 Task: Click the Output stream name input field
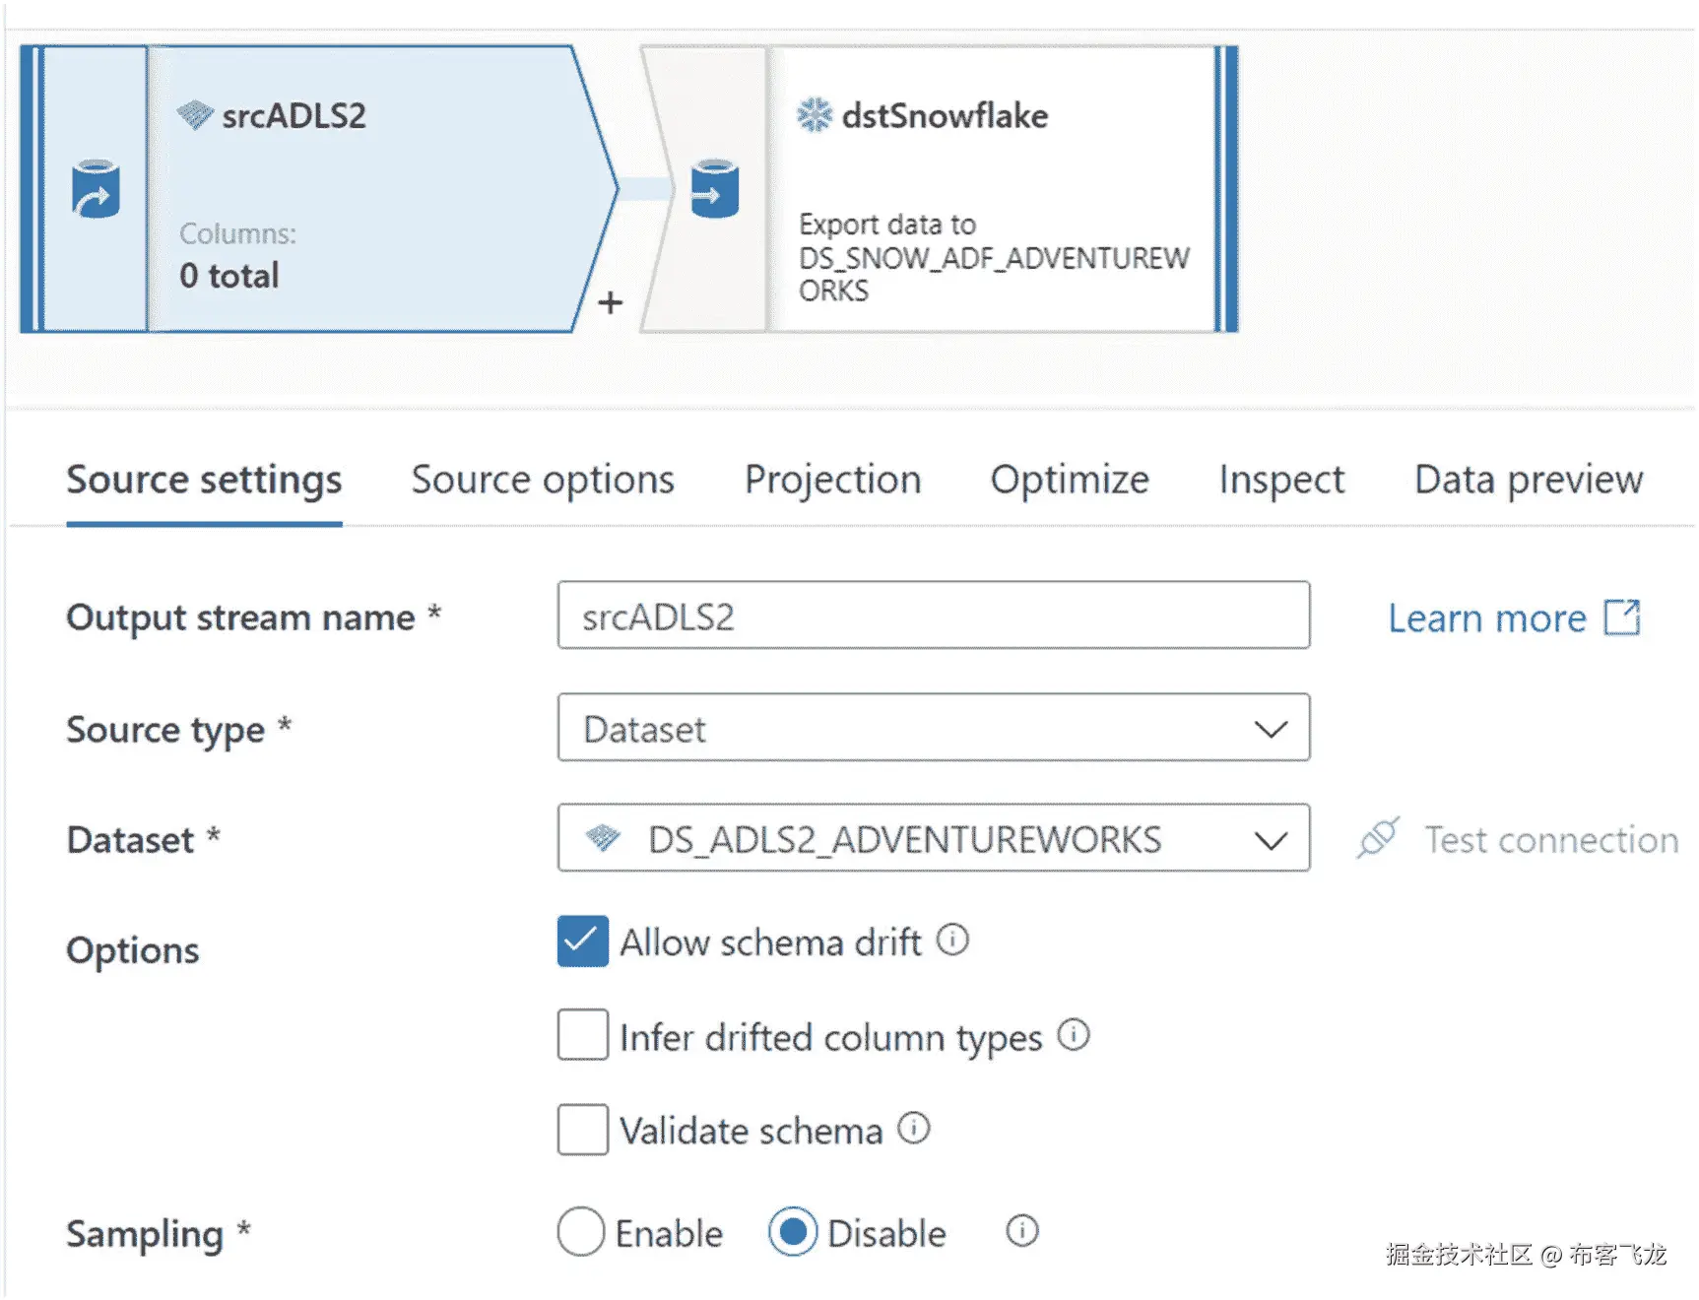(934, 616)
